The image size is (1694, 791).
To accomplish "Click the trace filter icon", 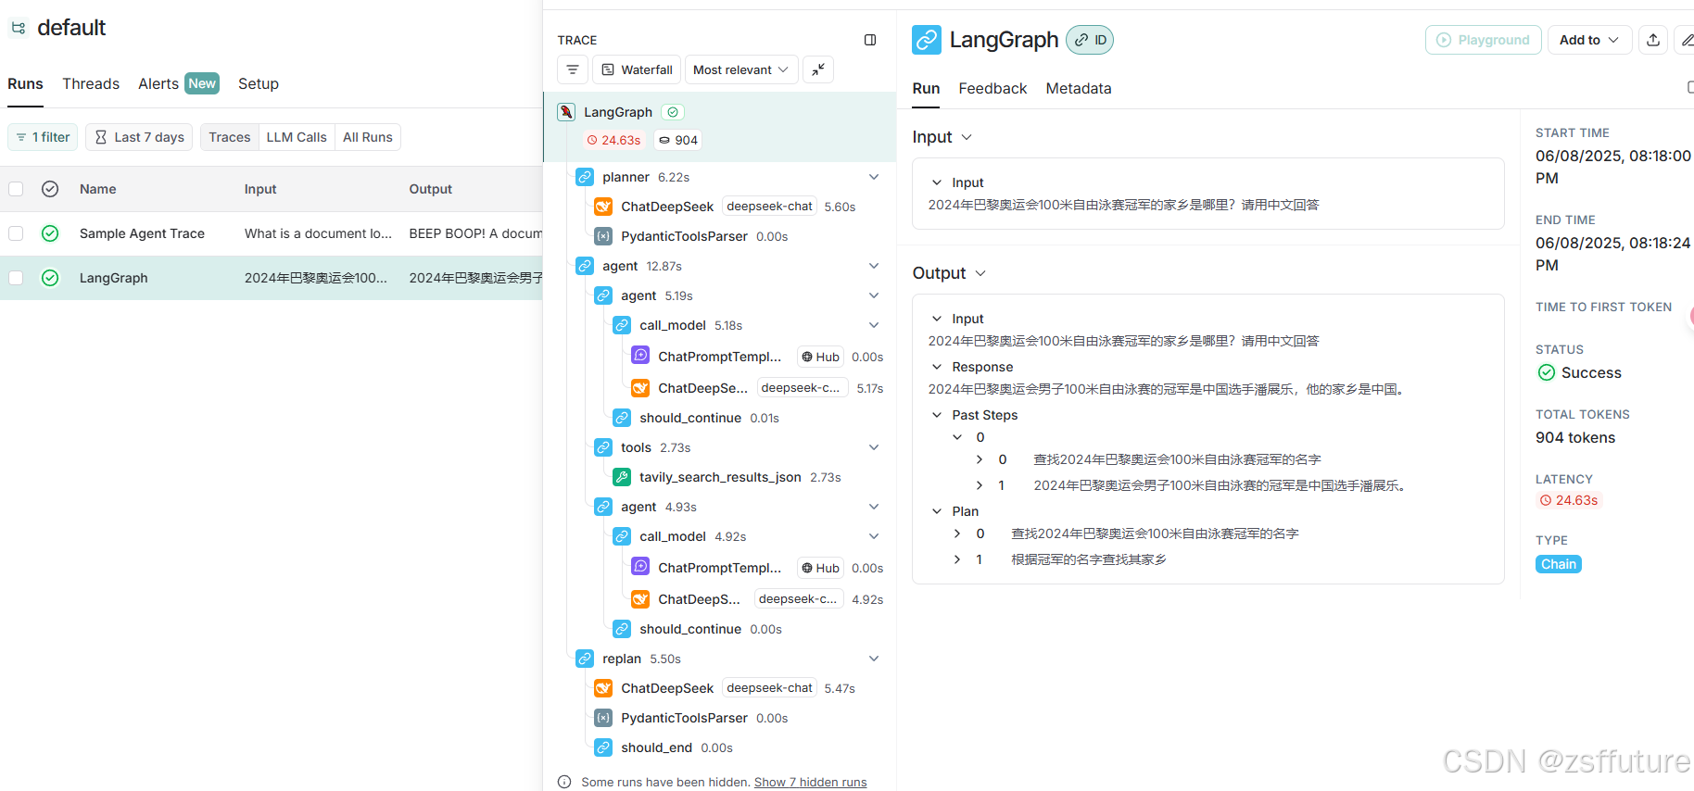I will point(573,69).
